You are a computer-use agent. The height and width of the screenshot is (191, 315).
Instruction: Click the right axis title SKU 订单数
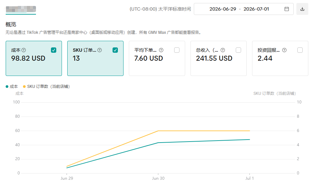click(x=274, y=94)
